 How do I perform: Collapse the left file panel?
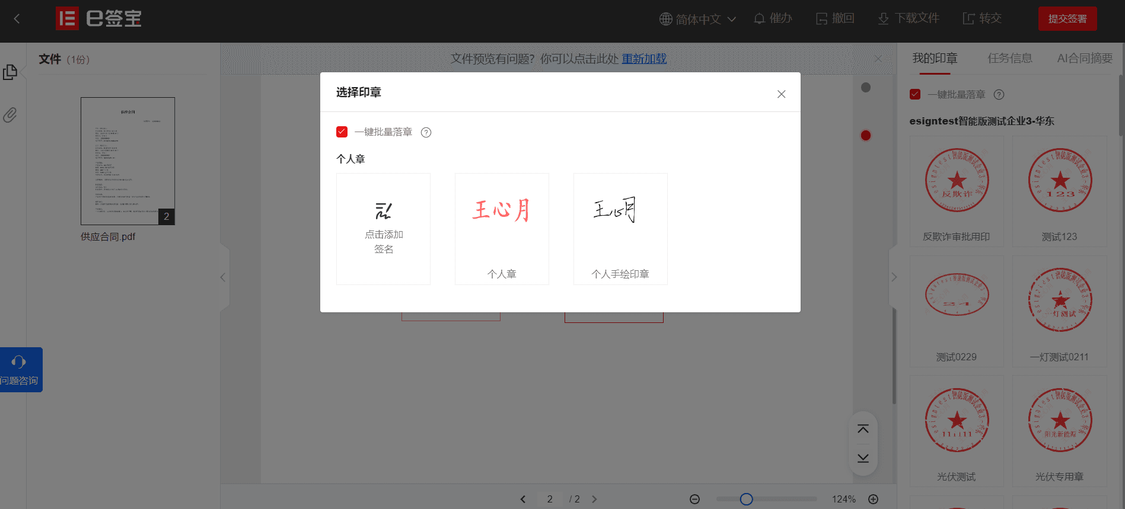point(223,277)
